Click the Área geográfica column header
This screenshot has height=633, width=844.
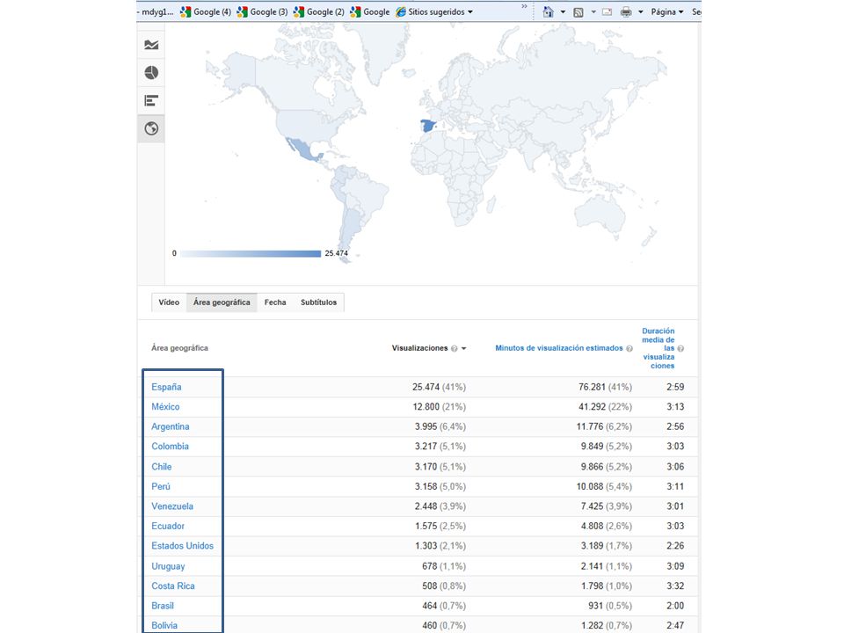179,348
